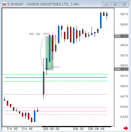
Task: Minimize the Daikin chart window
Action: pyautogui.click(x=106, y=4)
